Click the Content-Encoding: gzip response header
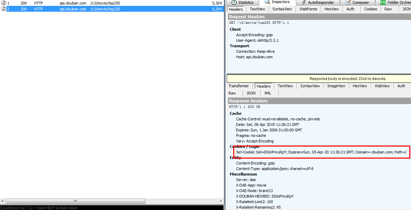 255,163
